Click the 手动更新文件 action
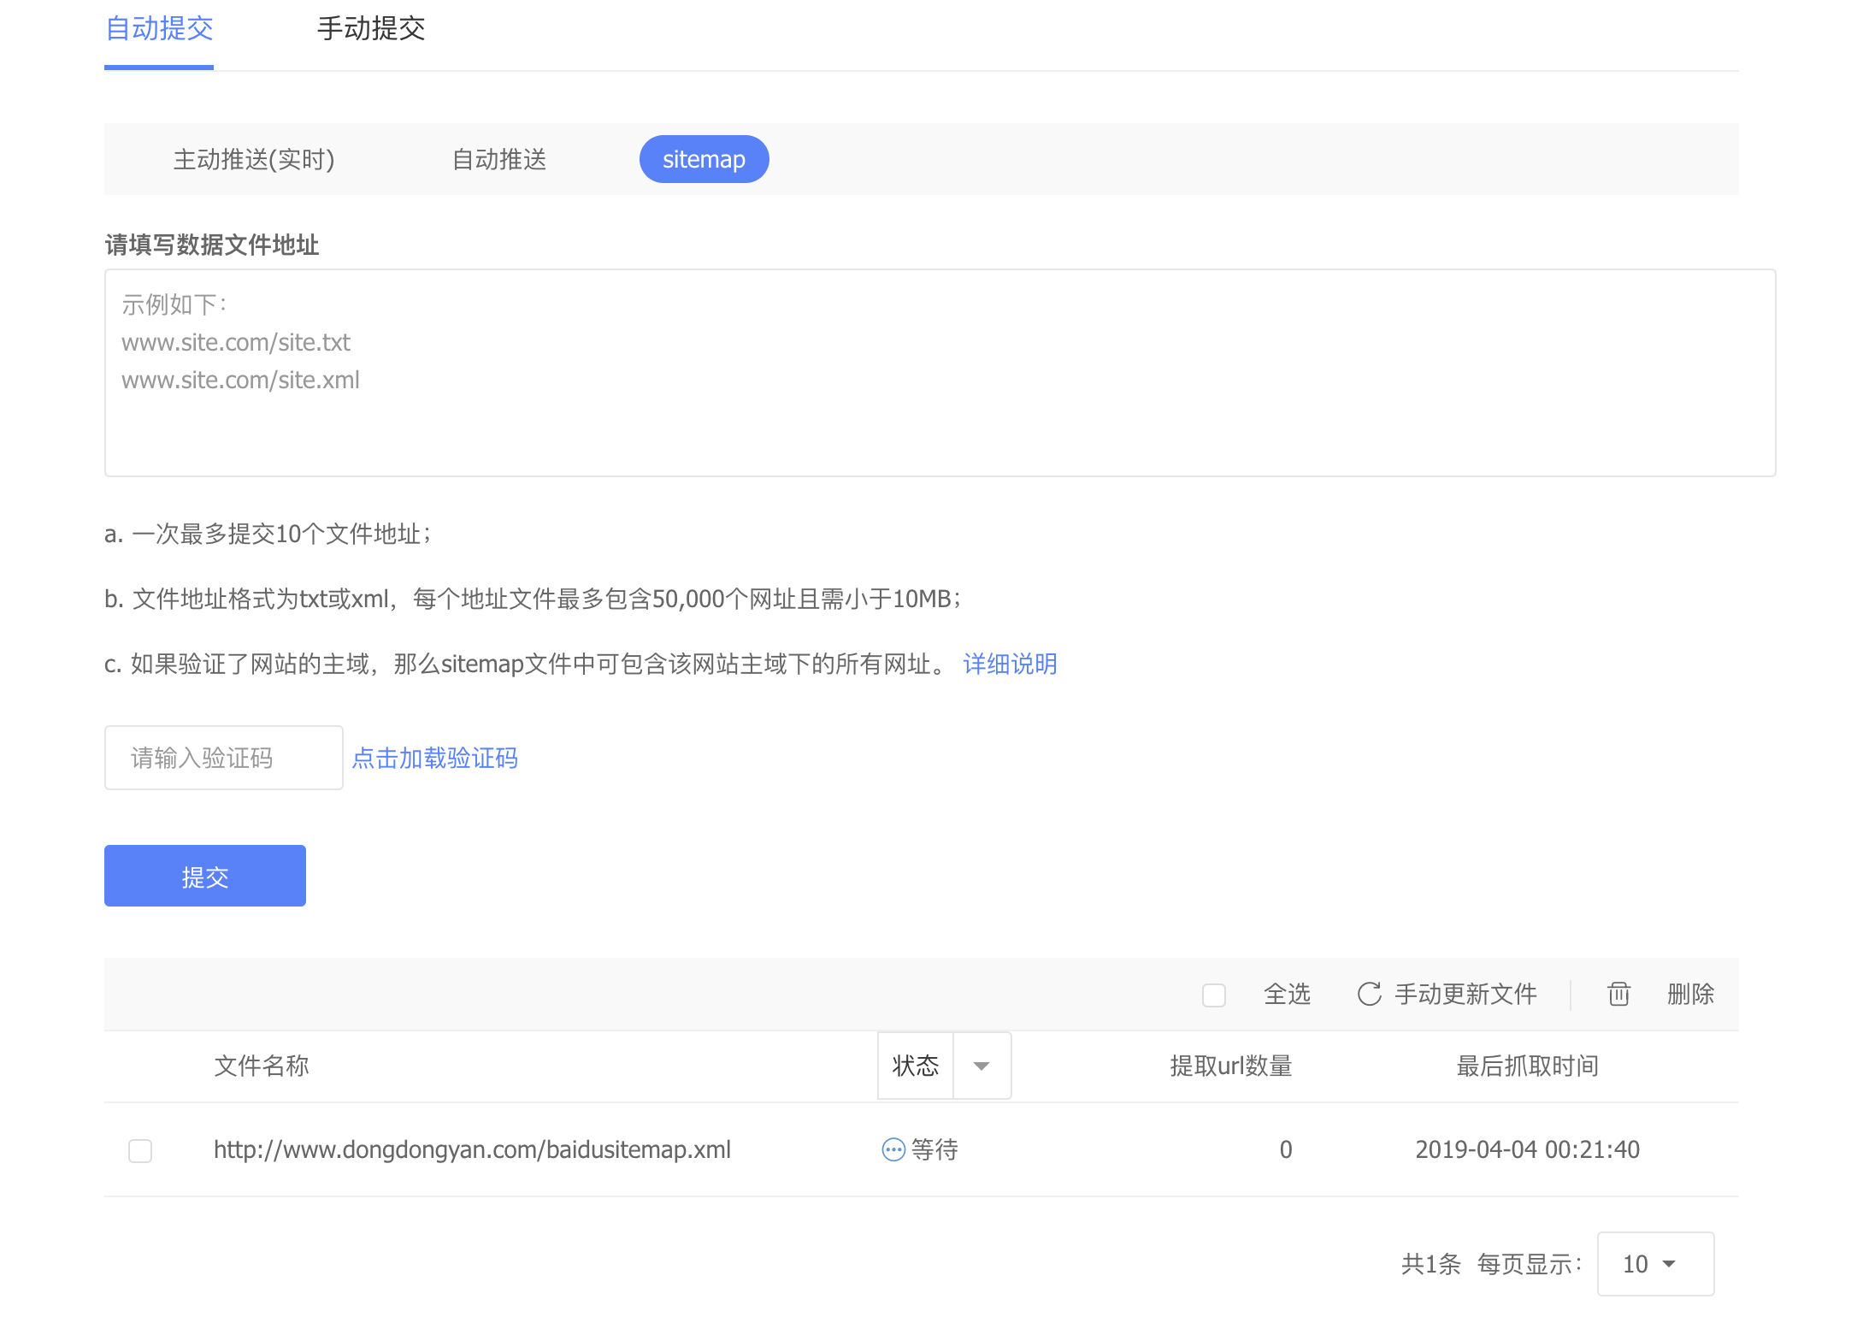This screenshot has width=1857, height=1317. pyautogui.click(x=1465, y=994)
